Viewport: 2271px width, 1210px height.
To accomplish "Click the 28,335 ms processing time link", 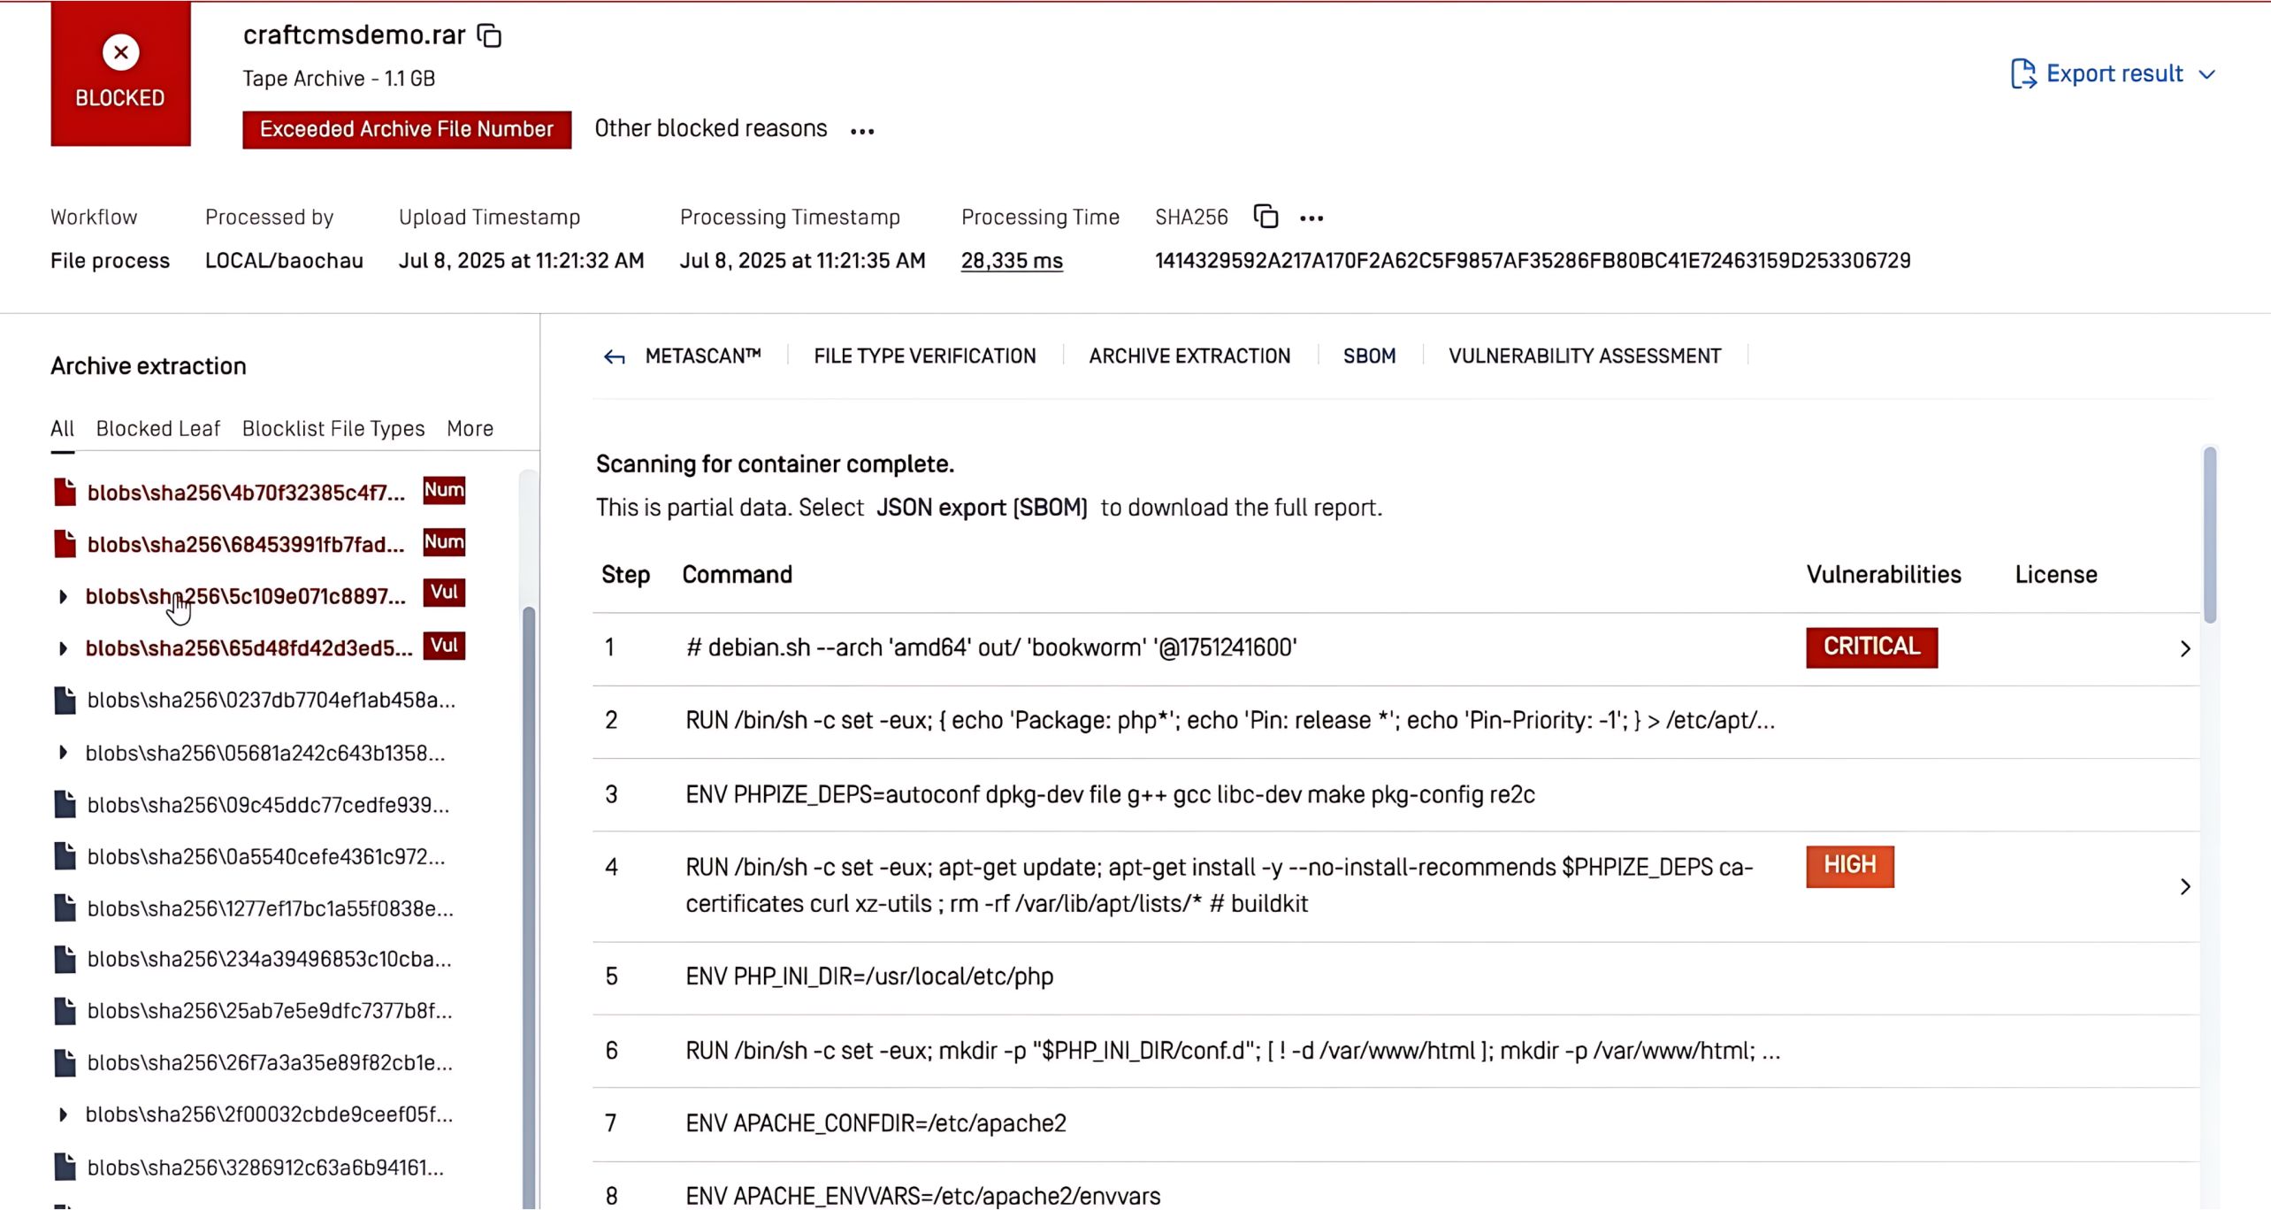I will [1012, 261].
